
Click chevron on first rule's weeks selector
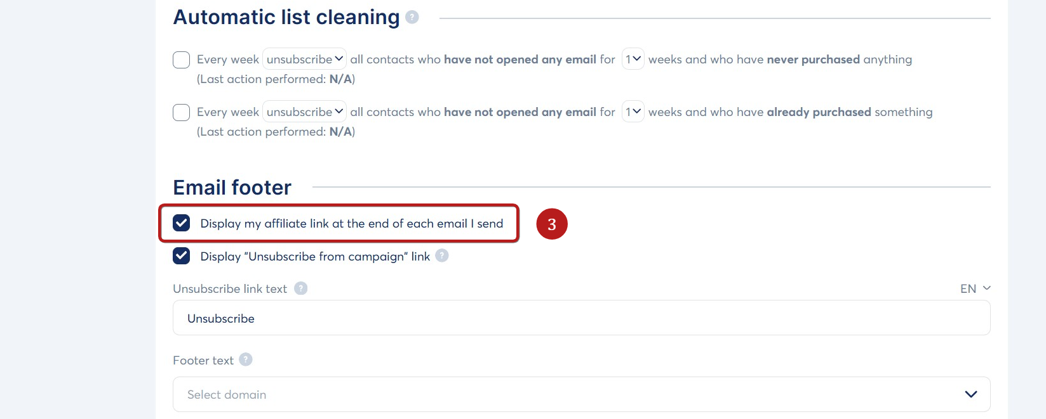click(637, 58)
